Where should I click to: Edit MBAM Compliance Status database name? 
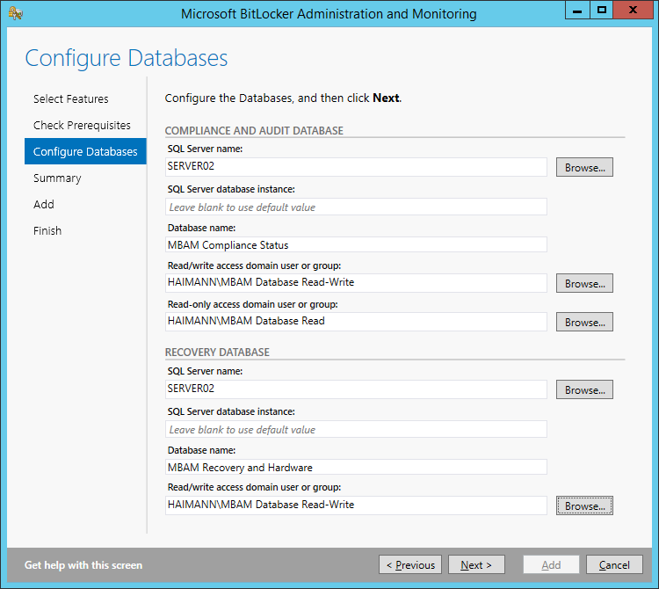click(356, 244)
